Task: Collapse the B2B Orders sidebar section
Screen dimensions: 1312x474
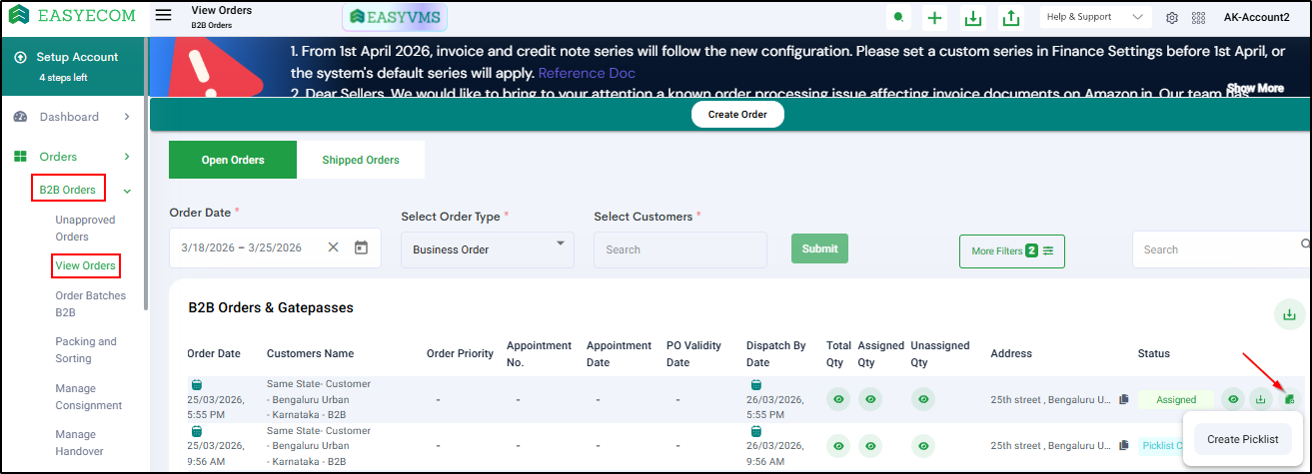Action: (x=127, y=190)
